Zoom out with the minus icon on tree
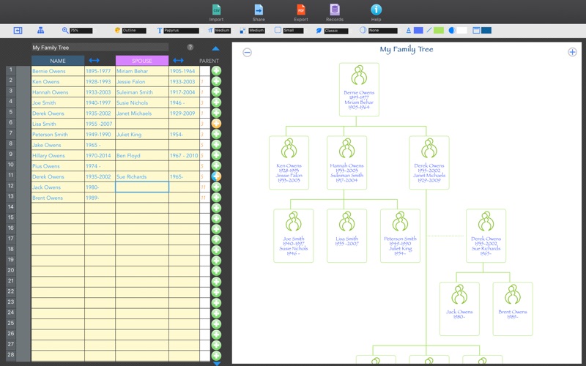 247,53
